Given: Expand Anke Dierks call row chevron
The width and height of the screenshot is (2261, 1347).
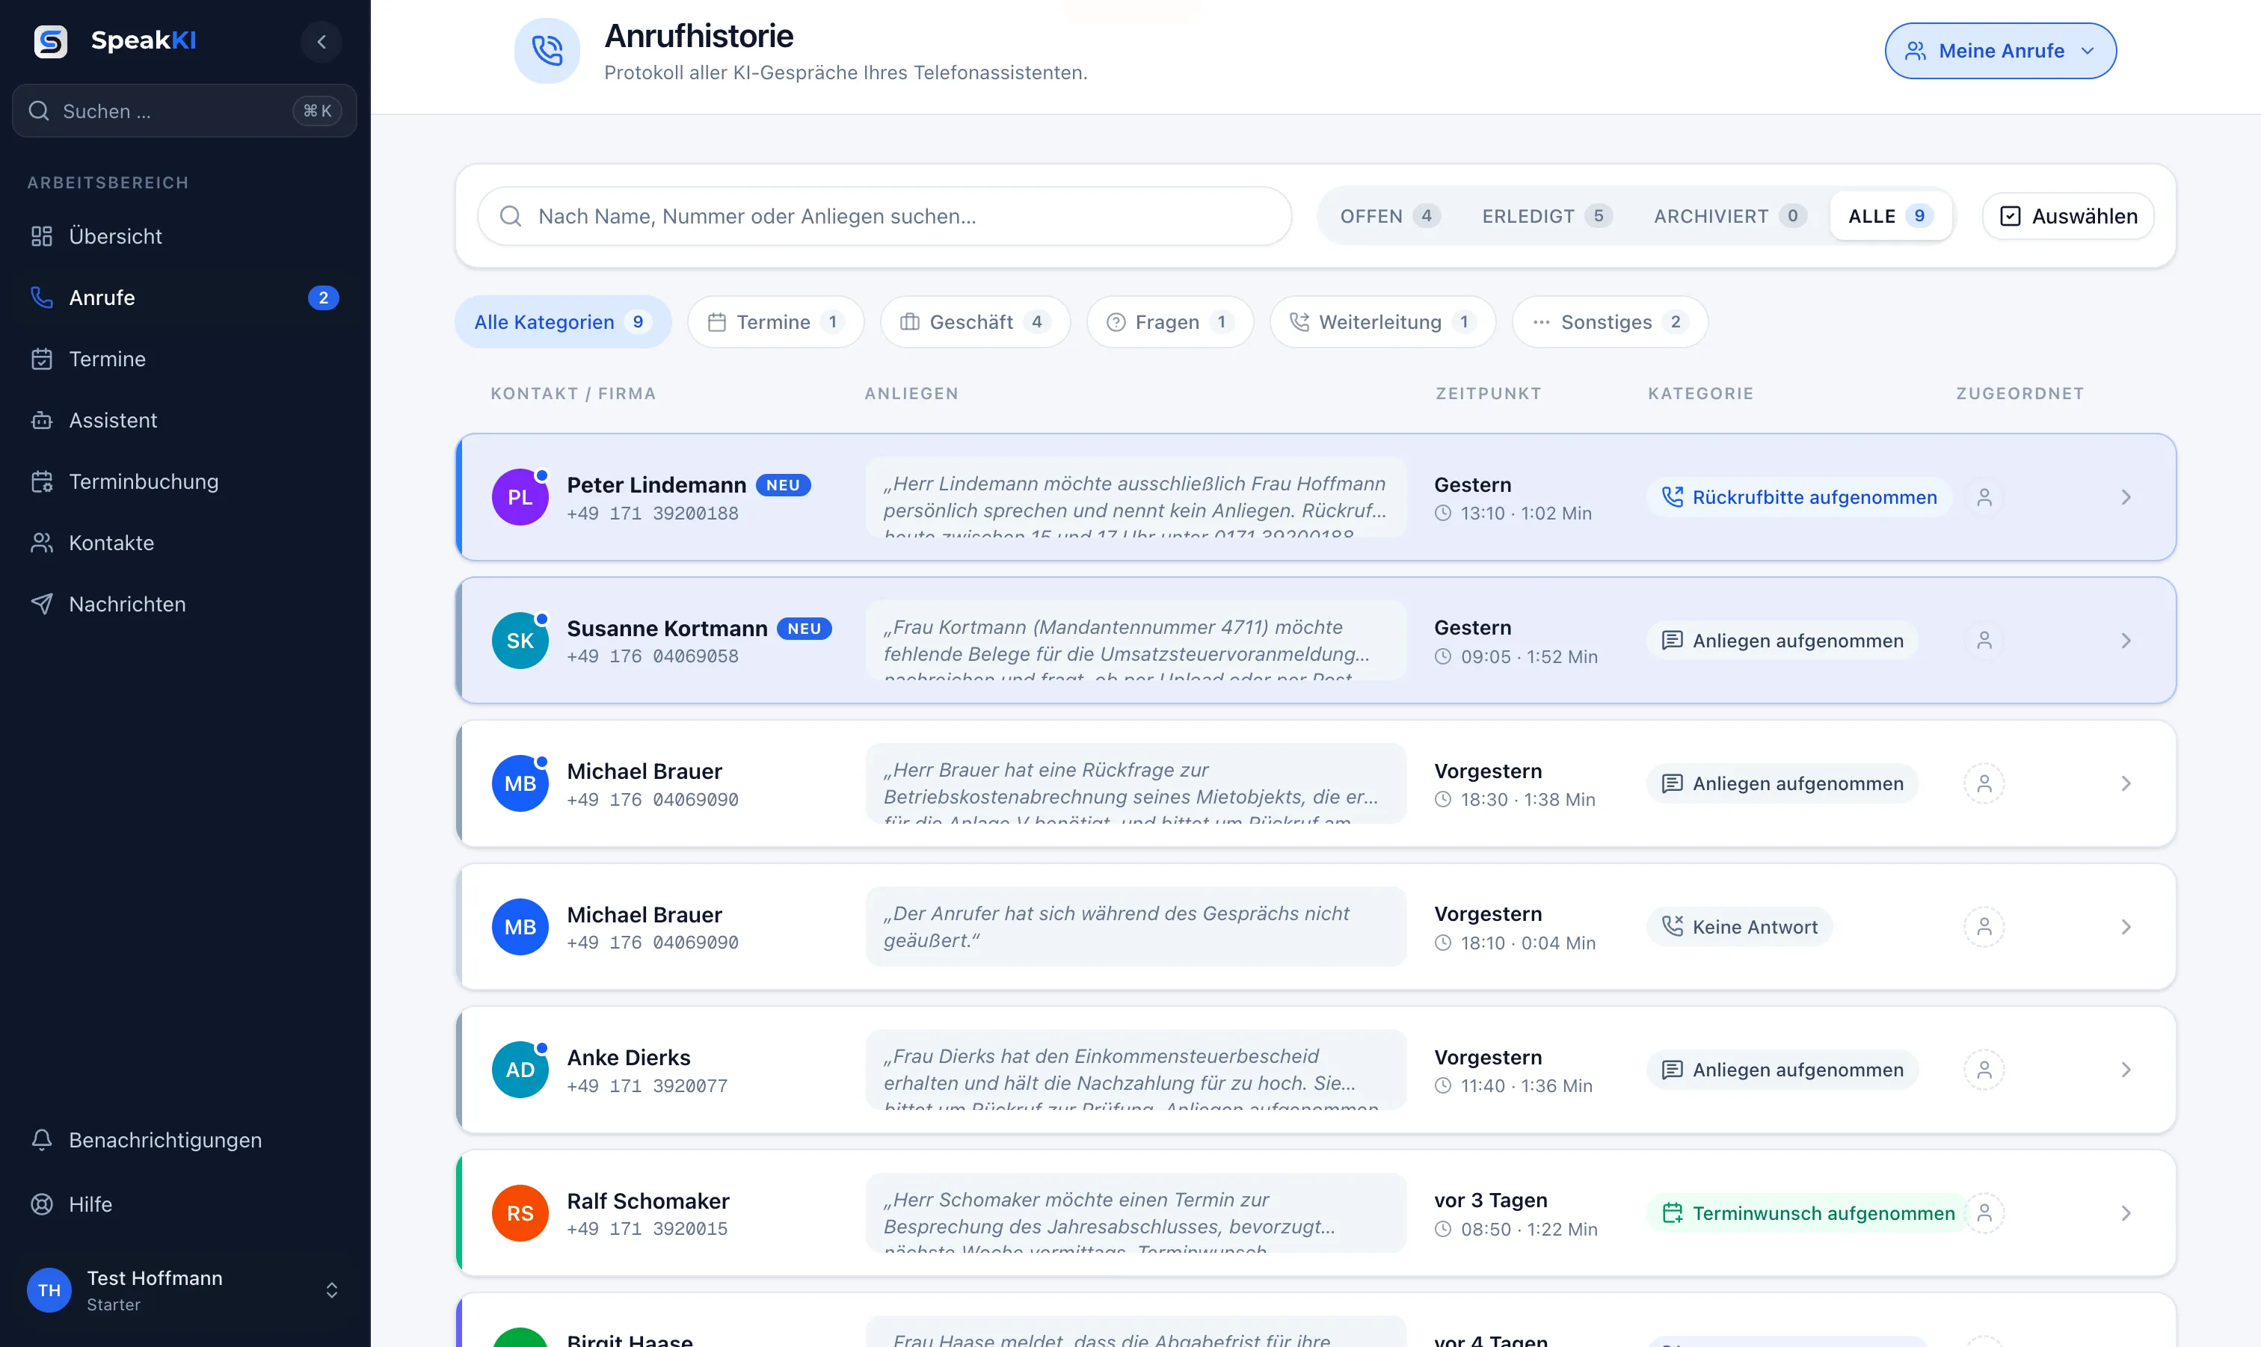Looking at the screenshot, I should pyautogui.click(x=2126, y=1070).
